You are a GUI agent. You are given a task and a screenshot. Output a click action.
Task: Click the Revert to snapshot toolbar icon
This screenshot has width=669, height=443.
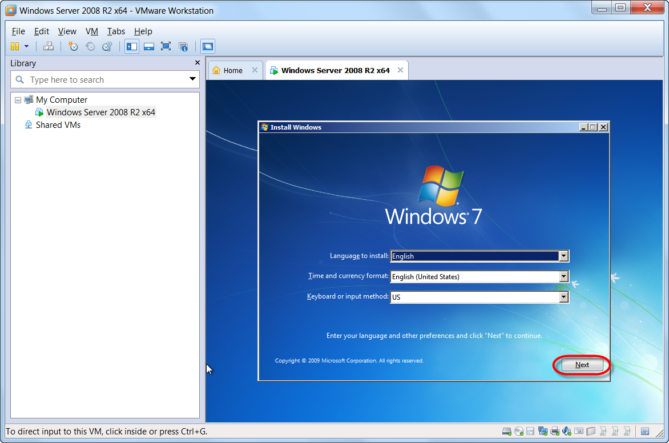(90, 46)
